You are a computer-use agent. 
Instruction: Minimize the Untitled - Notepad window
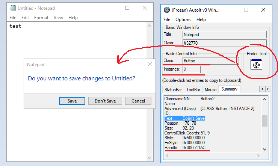point(110,8)
